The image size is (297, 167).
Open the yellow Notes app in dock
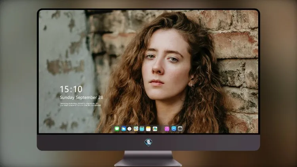[x=148, y=129]
